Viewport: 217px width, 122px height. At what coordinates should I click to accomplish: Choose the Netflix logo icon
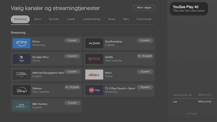point(94,59)
